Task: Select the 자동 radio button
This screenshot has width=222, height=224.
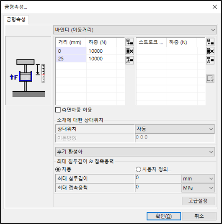Action: coord(58,170)
